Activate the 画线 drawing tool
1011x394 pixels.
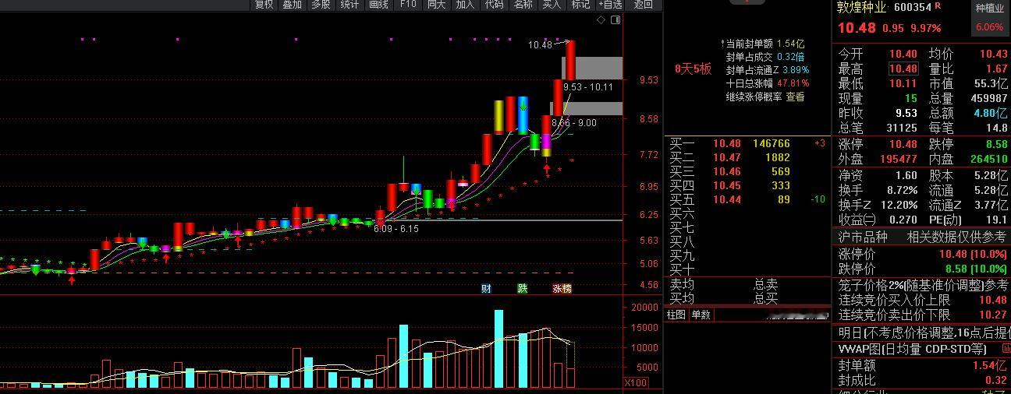coord(378,5)
